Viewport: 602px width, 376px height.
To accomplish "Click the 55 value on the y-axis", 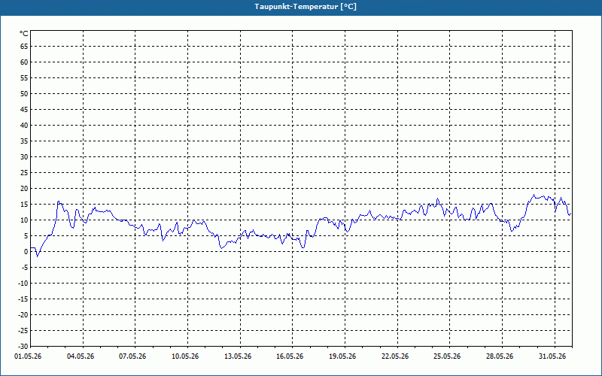I will click(x=24, y=78).
